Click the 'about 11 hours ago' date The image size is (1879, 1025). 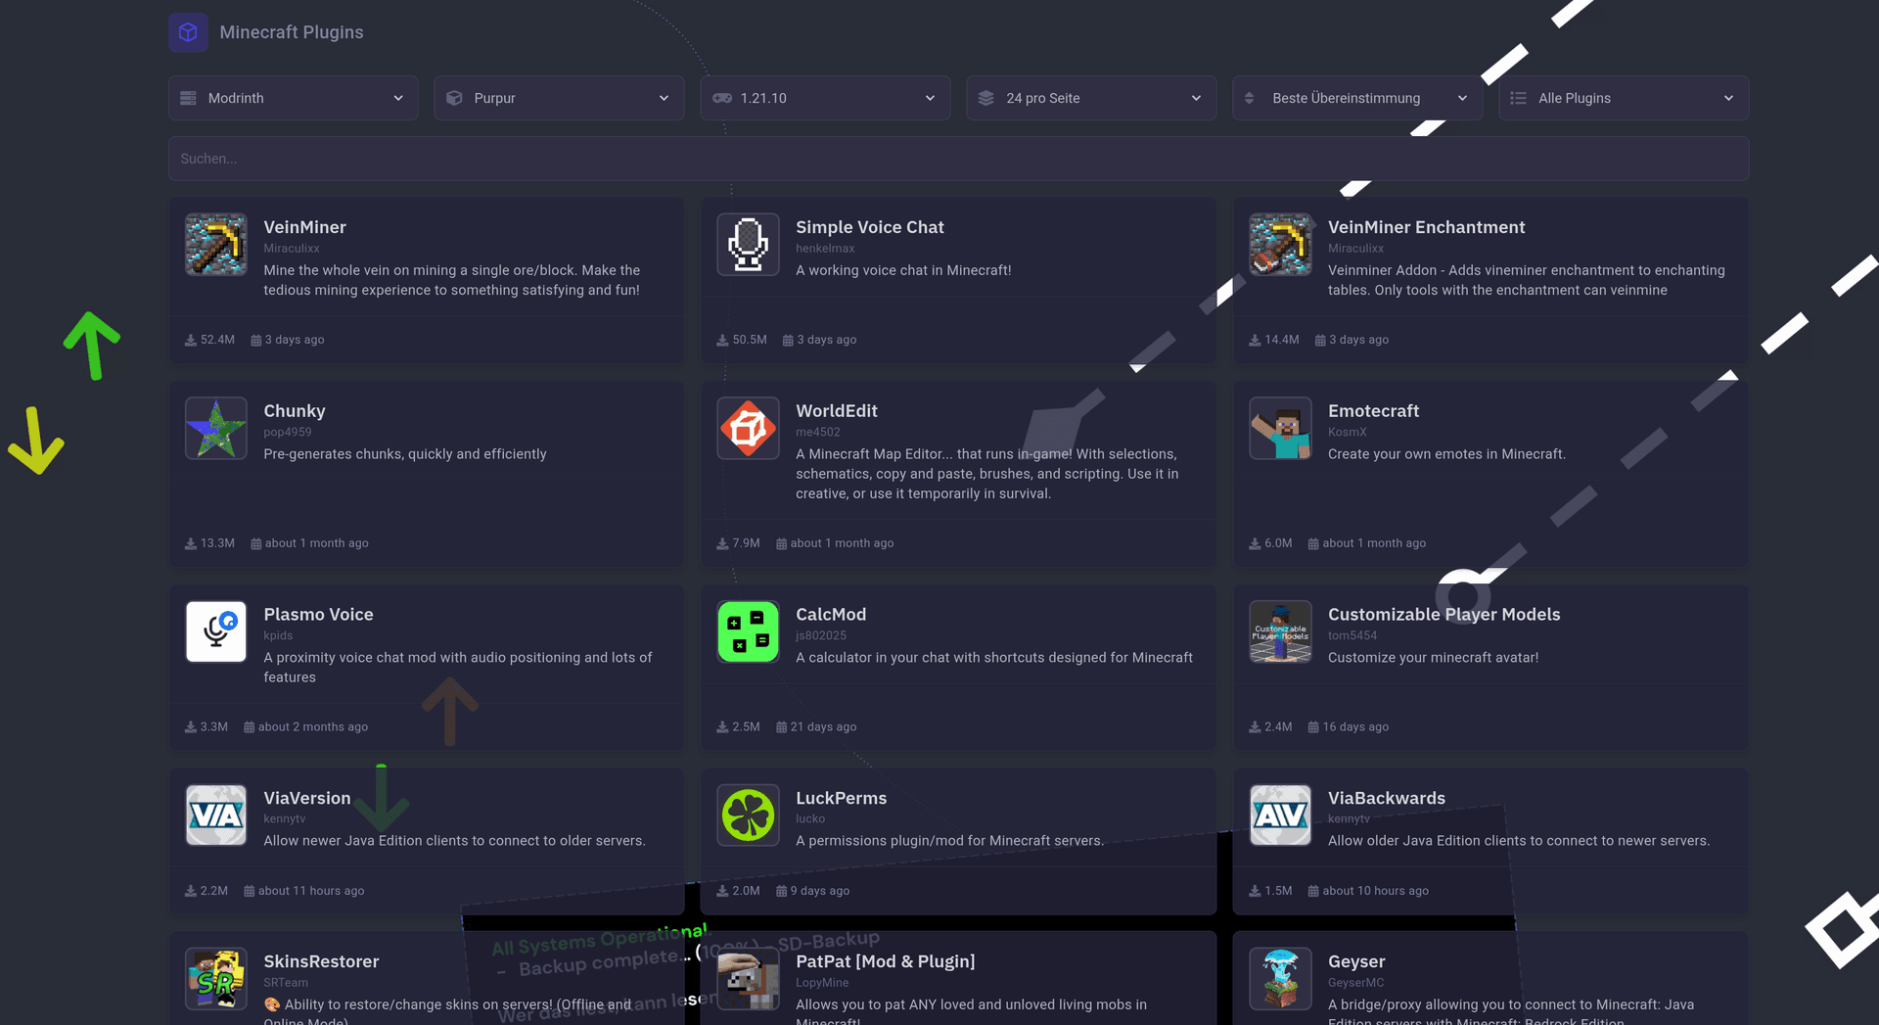(x=310, y=892)
